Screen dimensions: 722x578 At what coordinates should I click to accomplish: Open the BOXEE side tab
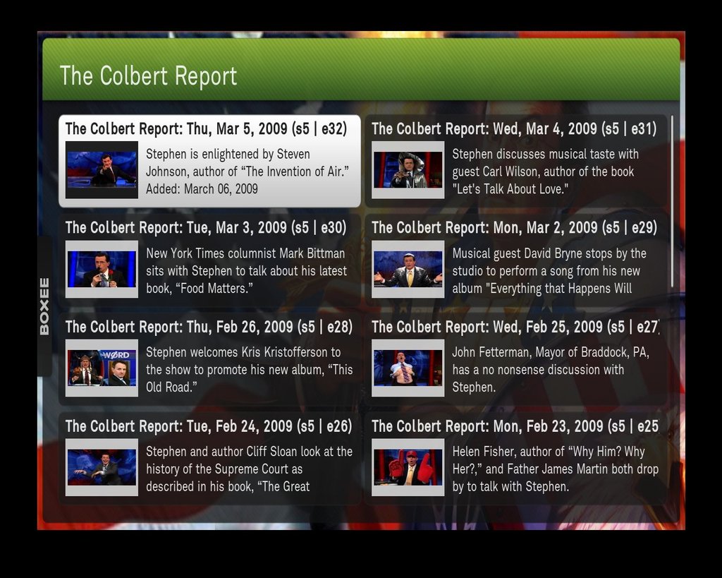coord(44,306)
